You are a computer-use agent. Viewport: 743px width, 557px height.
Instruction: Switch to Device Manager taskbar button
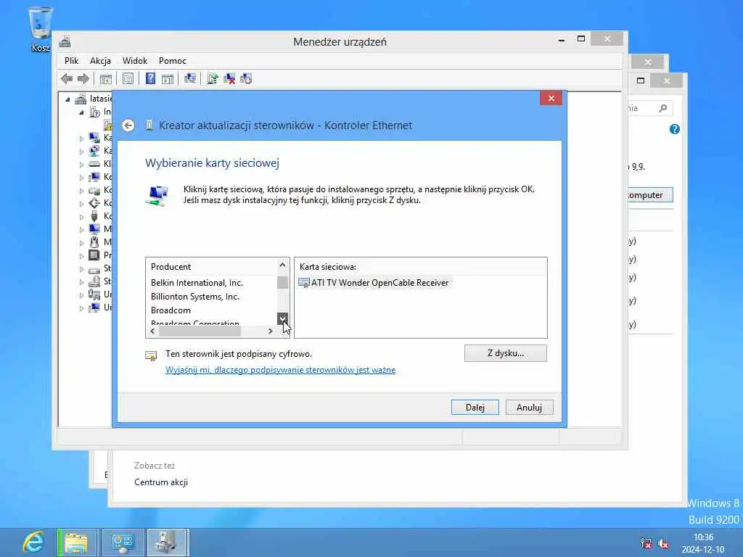pos(168,542)
